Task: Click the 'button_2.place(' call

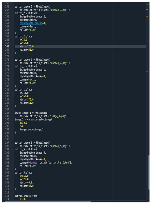Action: click(24, 36)
